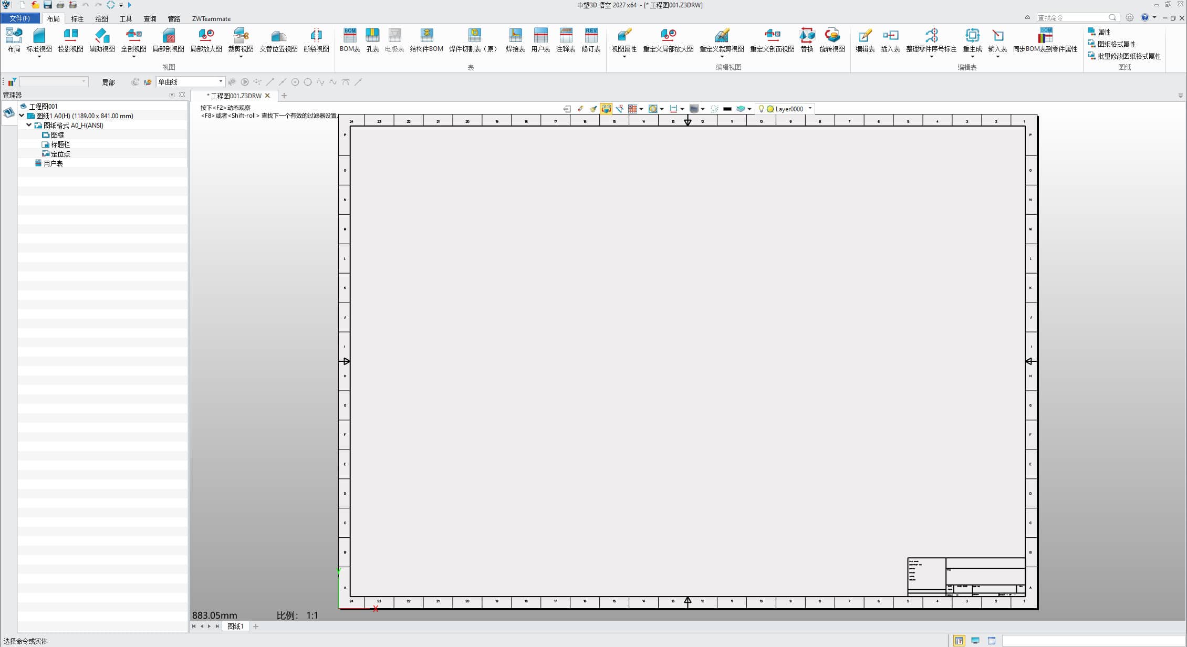Choose the 局部放大图 detail view tool
This screenshot has width=1187, height=647.
206,40
